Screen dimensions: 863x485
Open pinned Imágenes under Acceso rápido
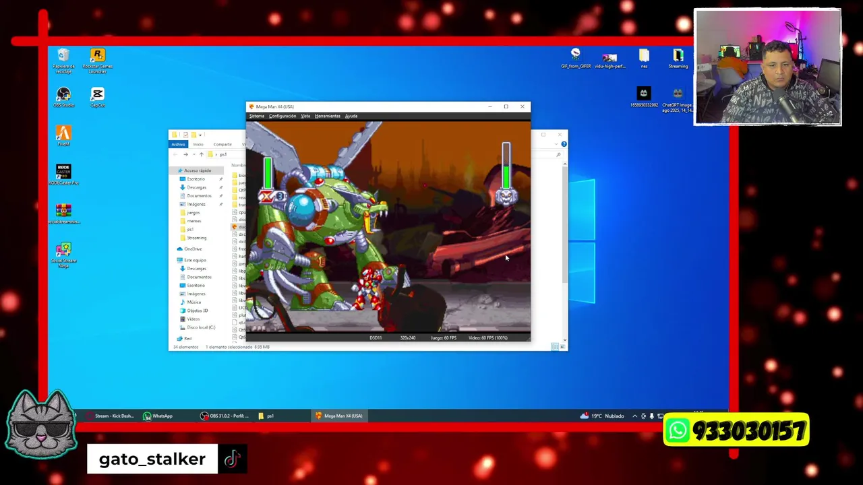click(x=196, y=204)
